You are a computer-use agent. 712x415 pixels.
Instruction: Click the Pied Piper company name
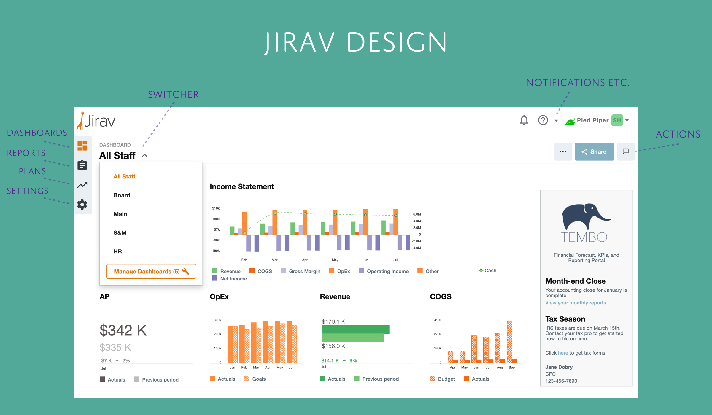[x=592, y=120]
